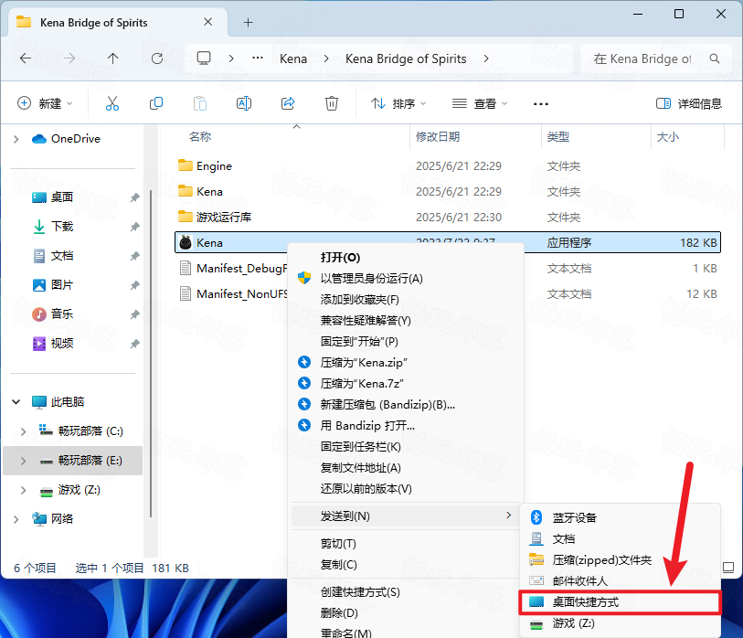Open 下载 in quick access
Viewport: 743px width, 638px height.
point(62,227)
